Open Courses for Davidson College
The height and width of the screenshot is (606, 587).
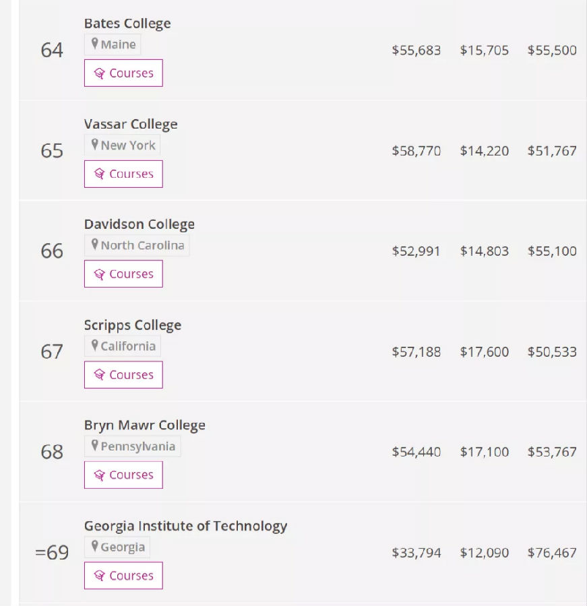pos(123,274)
